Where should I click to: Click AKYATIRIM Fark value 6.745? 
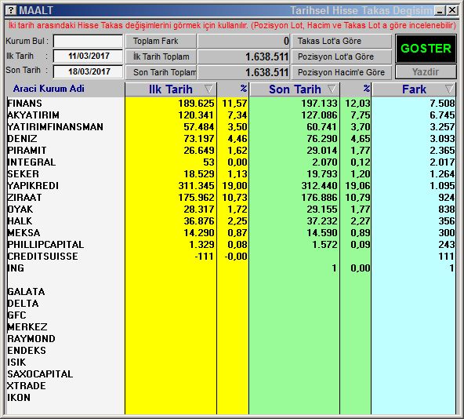point(442,115)
